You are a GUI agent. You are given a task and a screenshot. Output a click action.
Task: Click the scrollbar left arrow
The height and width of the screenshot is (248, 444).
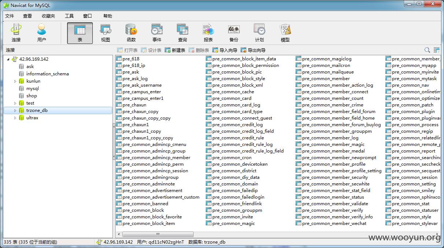pos(118,234)
